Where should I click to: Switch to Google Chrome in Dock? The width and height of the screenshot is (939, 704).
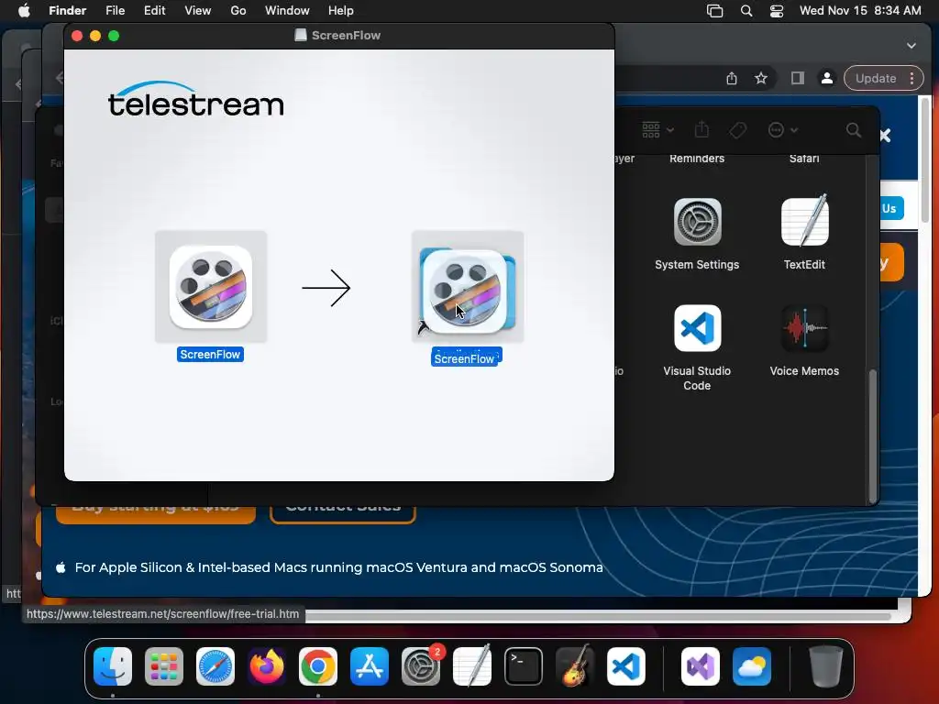[318, 666]
